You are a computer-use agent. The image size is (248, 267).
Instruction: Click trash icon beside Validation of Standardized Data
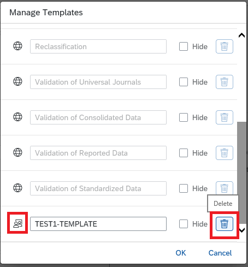pyautogui.click(x=225, y=188)
